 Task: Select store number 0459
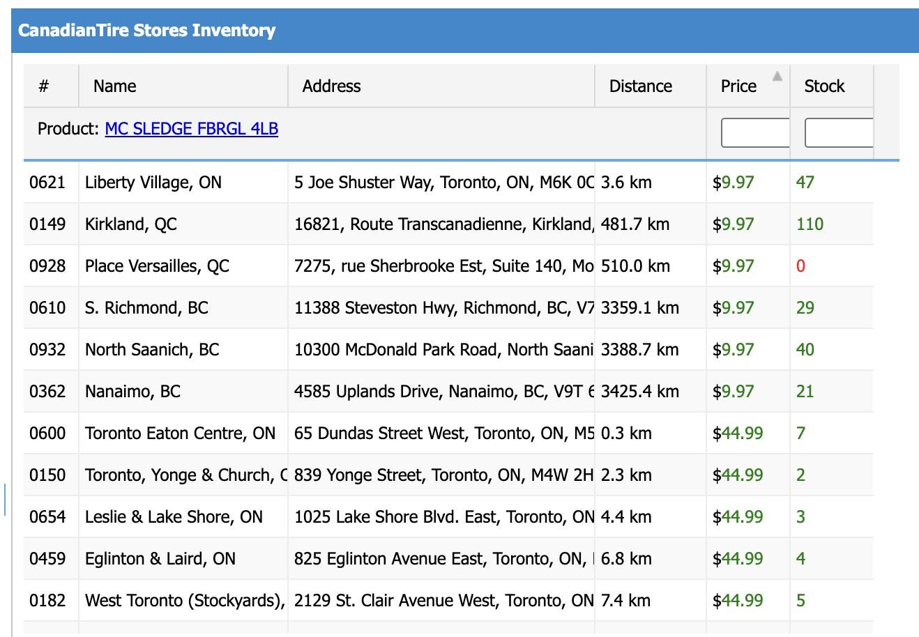[47, 559]
